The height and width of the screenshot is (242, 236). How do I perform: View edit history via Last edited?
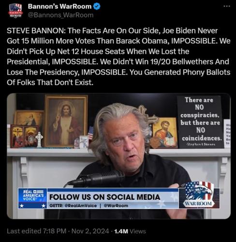click(x=36, y=231)
